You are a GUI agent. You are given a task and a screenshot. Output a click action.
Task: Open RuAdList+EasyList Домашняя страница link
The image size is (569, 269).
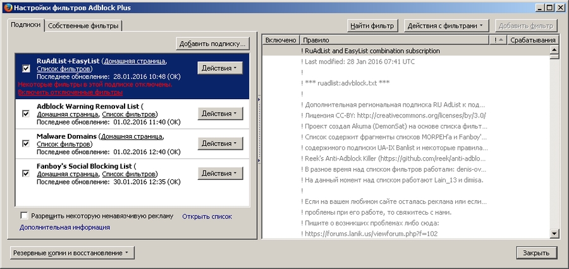tap(135, 61)
